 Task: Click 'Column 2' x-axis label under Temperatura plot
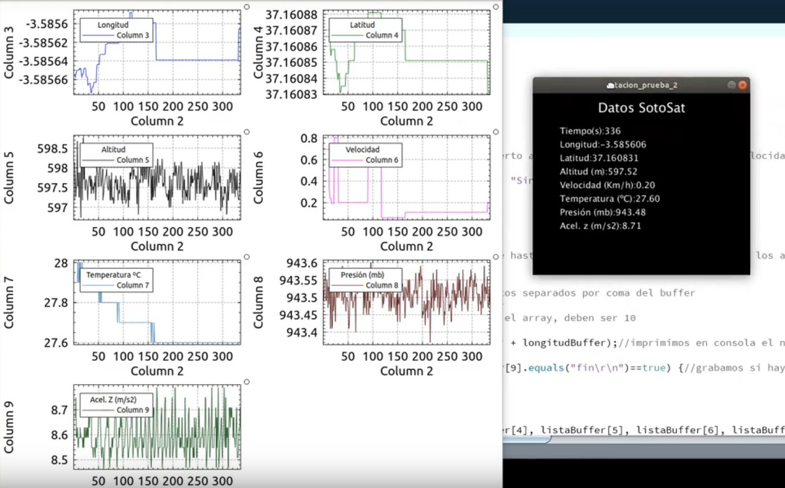157,371
